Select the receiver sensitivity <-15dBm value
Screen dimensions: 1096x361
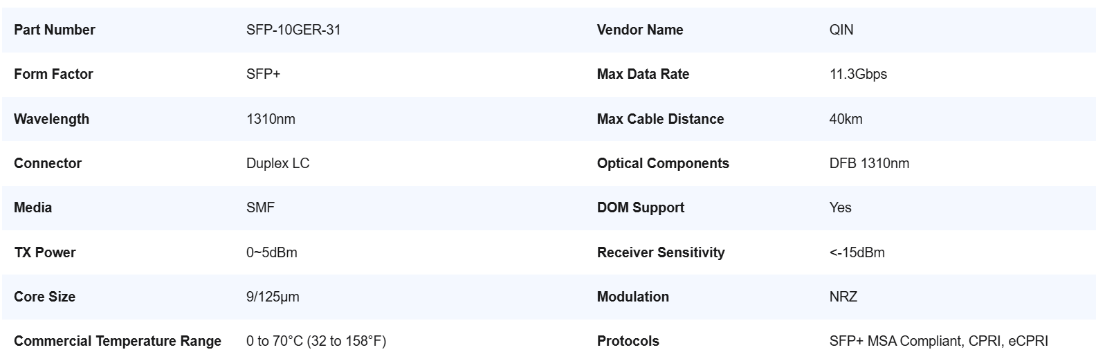point(857,252)
